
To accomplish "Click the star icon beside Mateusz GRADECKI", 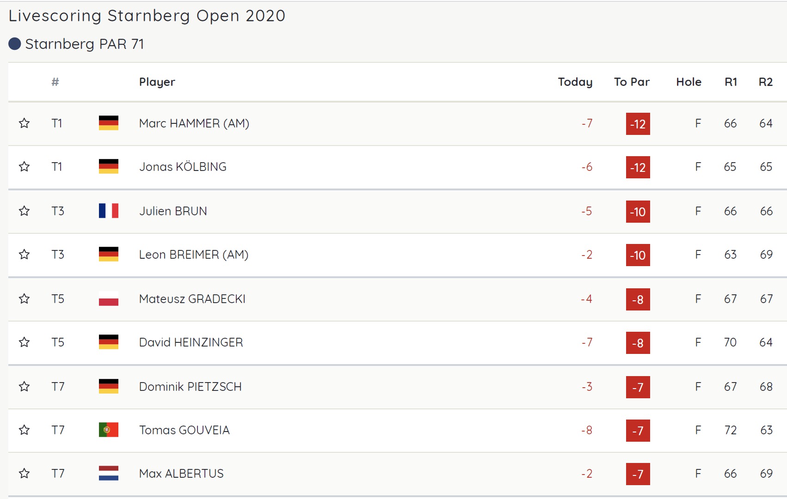I will tap(25, 299).
